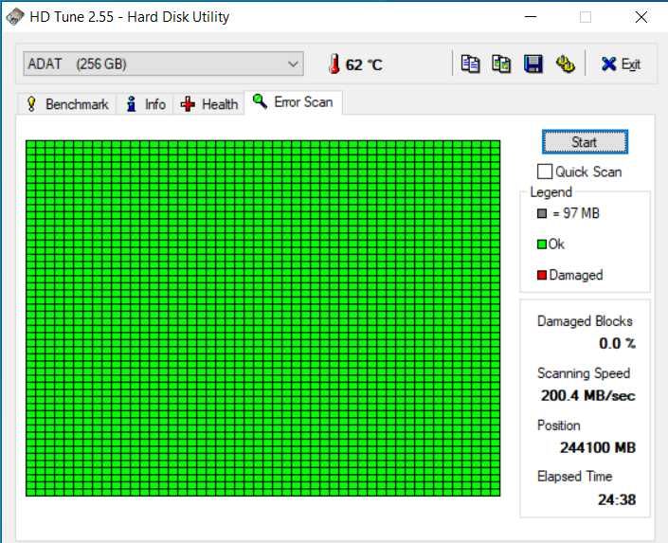The image size is (668, 543).
Task: Click the Damaged Blocks label
Action: [x=585, y=321]
